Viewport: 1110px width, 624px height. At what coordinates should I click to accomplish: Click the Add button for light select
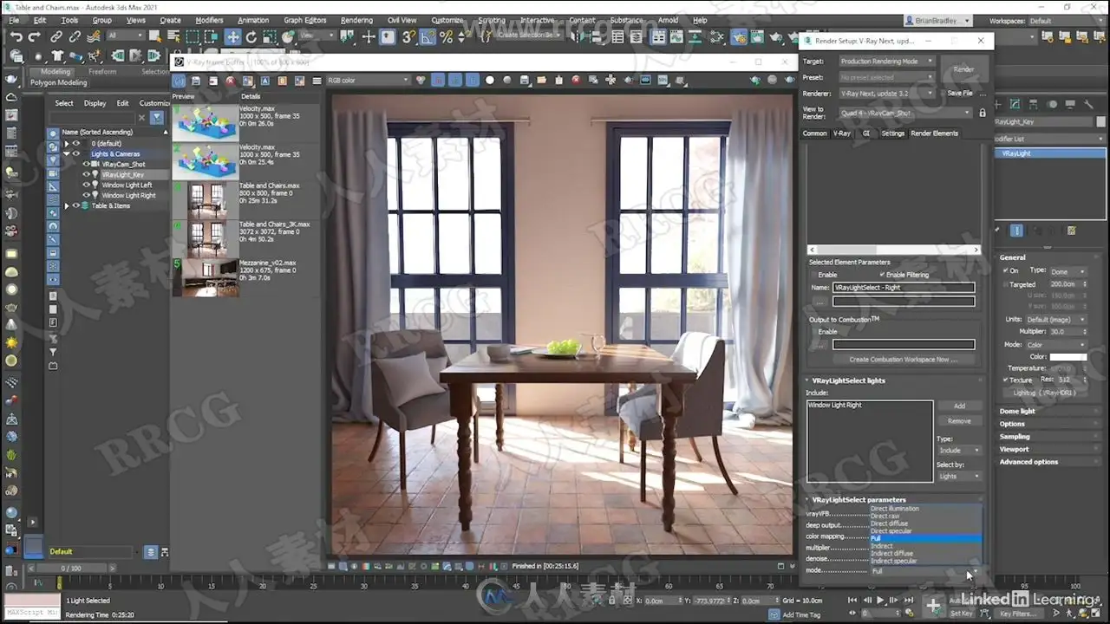[x=959, y=406]
